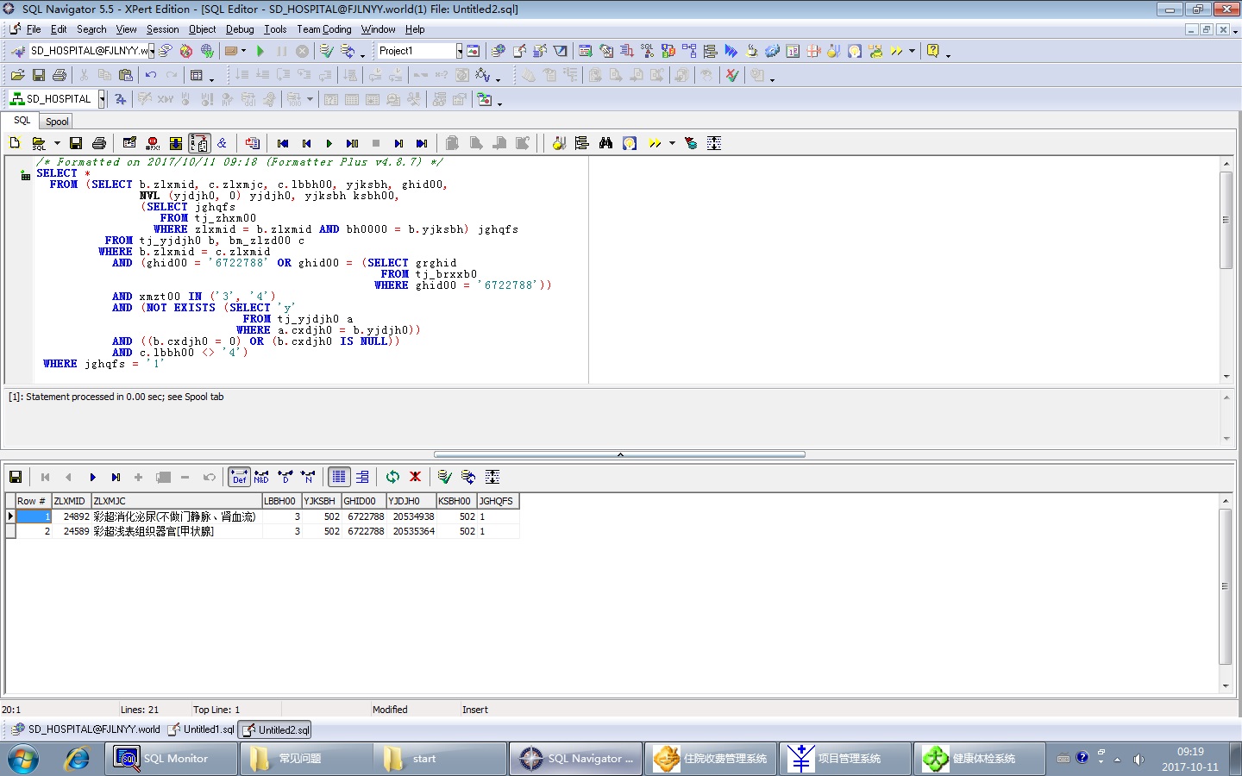This screenshot has height=776, width=1242.
Task: Click the Explain Plan tree icon in the editor toolbar
Action: [x=581, y=143]
